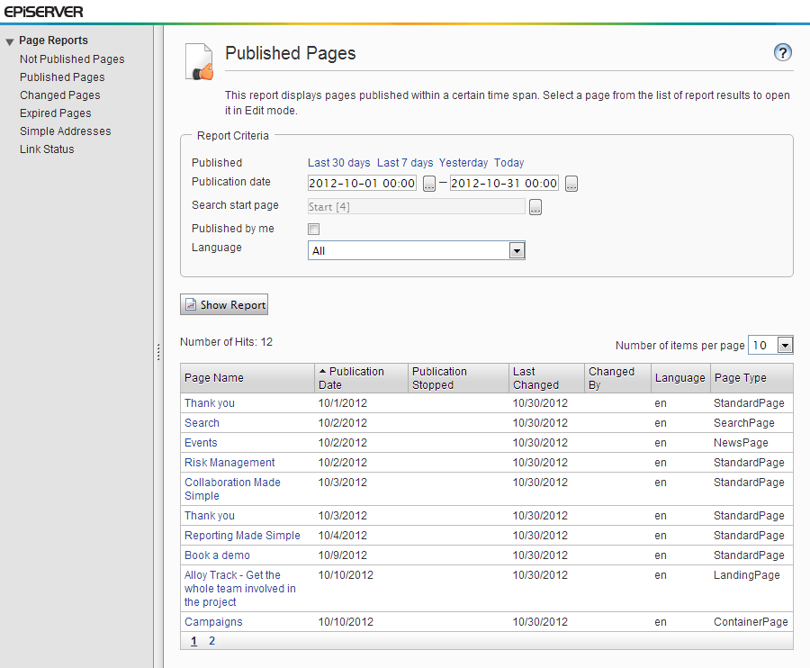The height and width of the screenshot is (668, 810).
Task: Select Last 30 days filter
Action: (x=339, y=163)
